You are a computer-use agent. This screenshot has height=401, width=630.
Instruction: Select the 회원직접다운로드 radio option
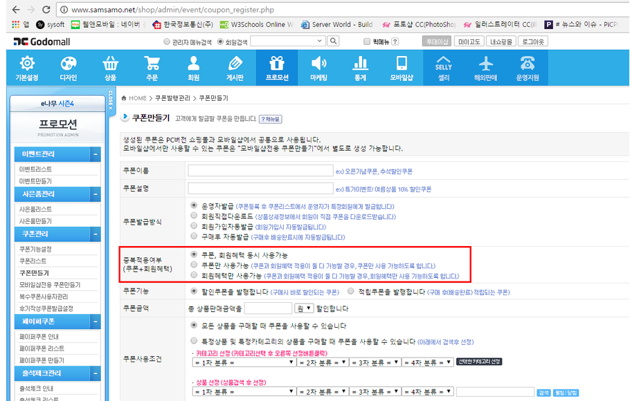(194, 216)
